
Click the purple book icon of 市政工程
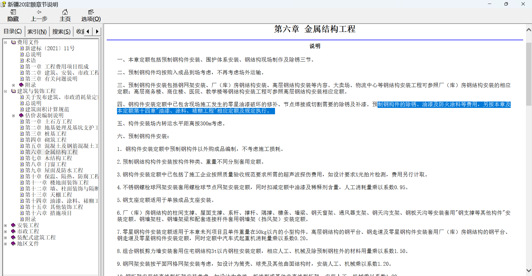(13, 231)
